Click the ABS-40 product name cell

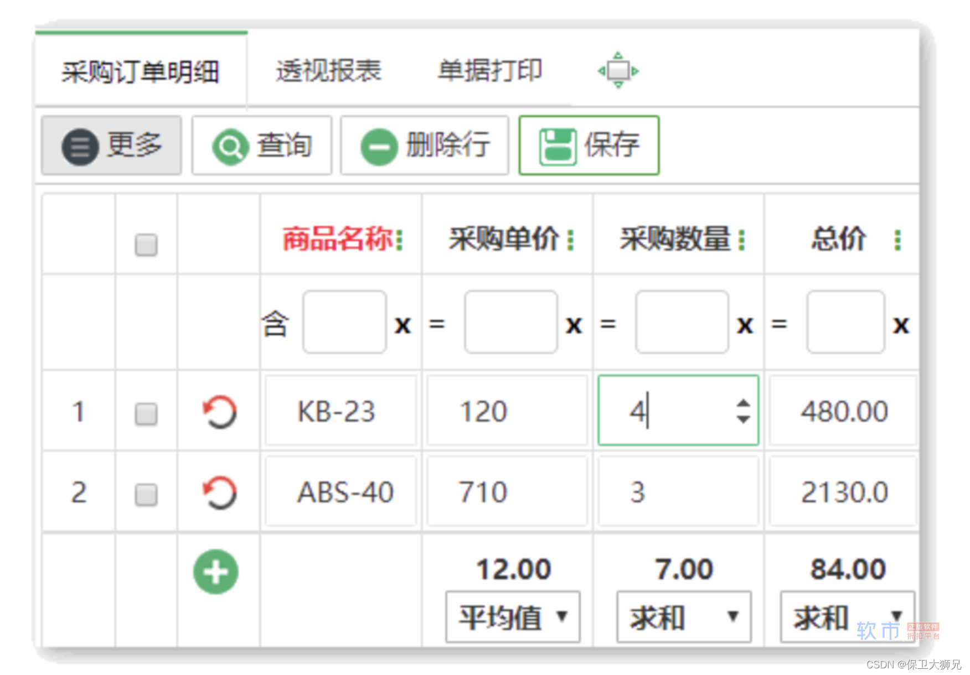[x=340, y=491]
